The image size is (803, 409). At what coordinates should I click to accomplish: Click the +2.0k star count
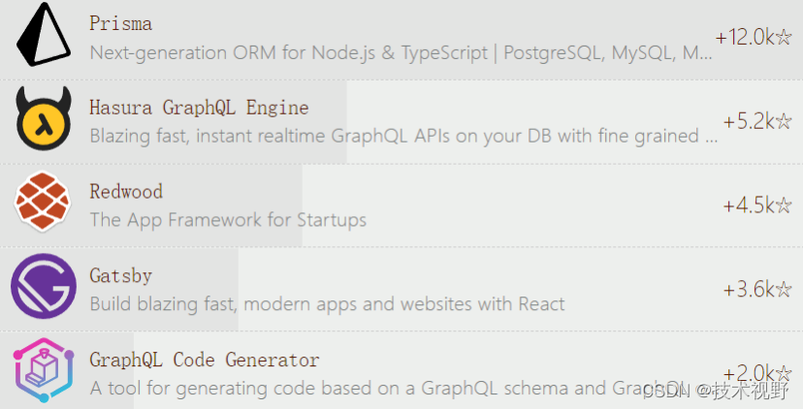click(x=757, y=373)
